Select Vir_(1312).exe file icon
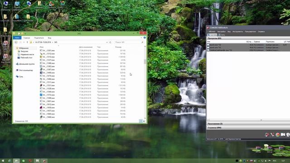This screenshot has height=163, width=290. (x=41, y=53)
